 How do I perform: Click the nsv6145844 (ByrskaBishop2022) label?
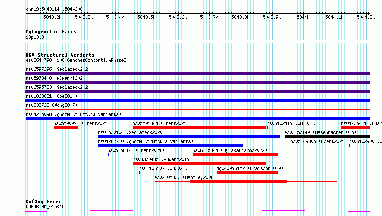pyautogui.click(x=230, y=150)
